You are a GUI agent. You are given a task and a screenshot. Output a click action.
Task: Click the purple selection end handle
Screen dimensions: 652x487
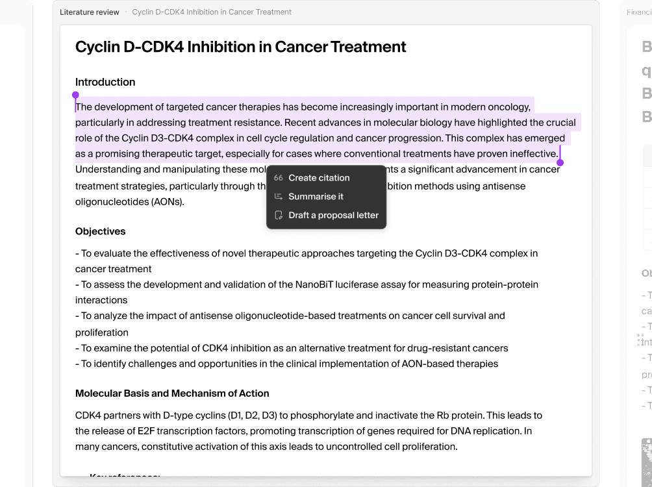[560, 162]
